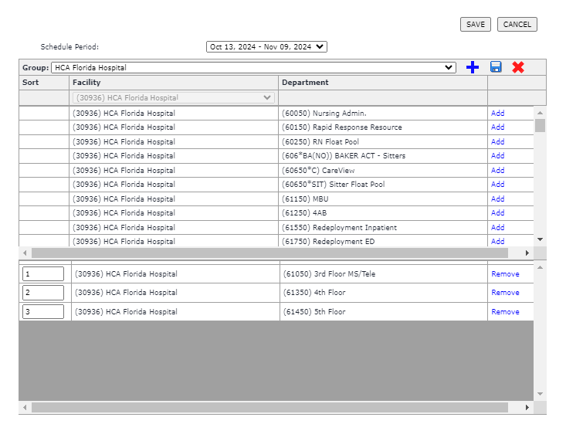Select the (61250) 4AB cell
This screenshot has width=566, height=431.
coord(383,212)
